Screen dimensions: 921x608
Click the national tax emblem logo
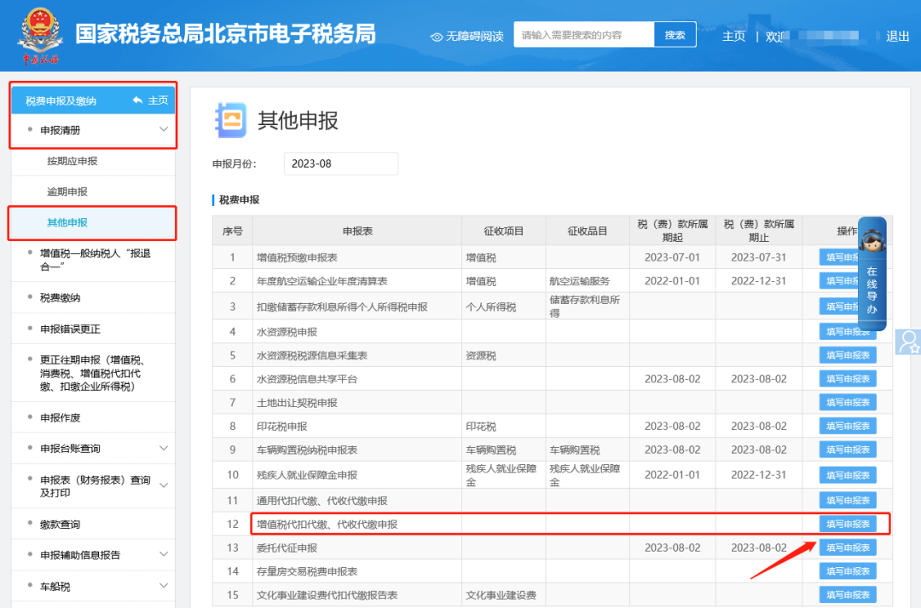click(40, 35)
